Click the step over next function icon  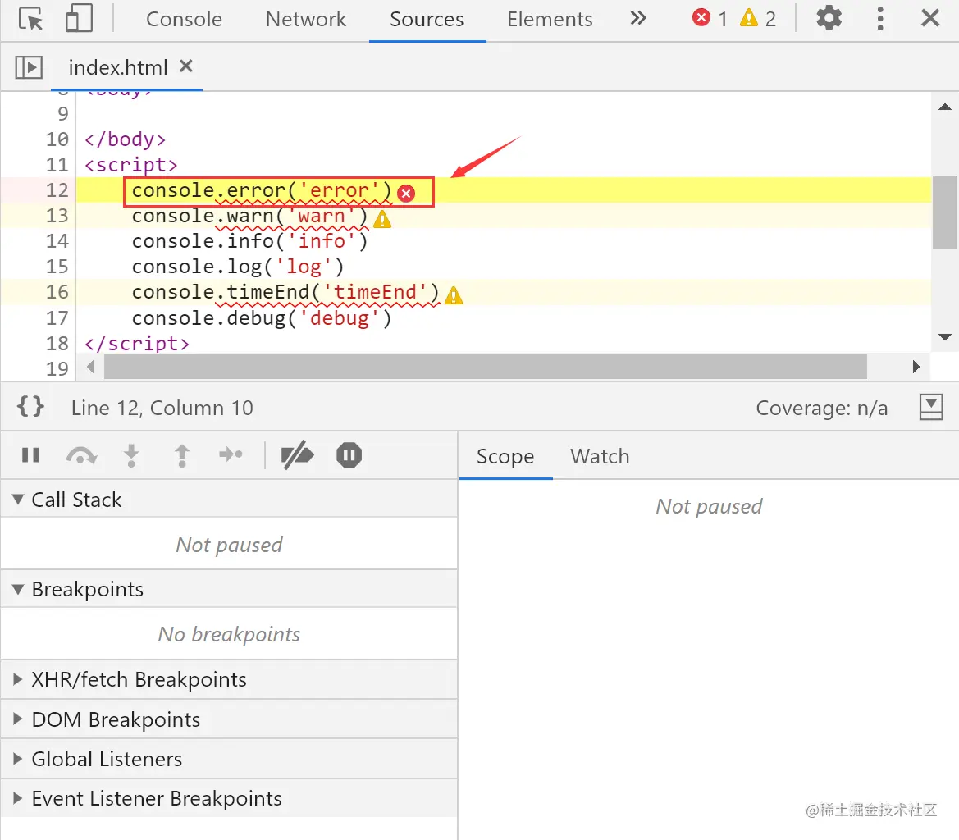click(x=80, y=455)
